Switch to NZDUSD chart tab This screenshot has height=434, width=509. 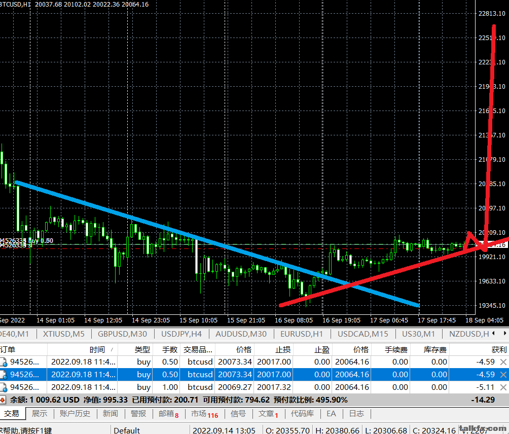pos(469,334)
